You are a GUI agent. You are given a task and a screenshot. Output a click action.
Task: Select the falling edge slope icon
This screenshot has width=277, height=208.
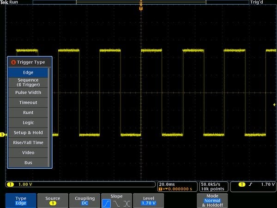[117, 203]
